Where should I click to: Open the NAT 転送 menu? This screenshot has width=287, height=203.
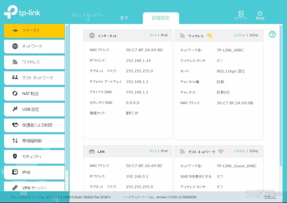(34, 93)
